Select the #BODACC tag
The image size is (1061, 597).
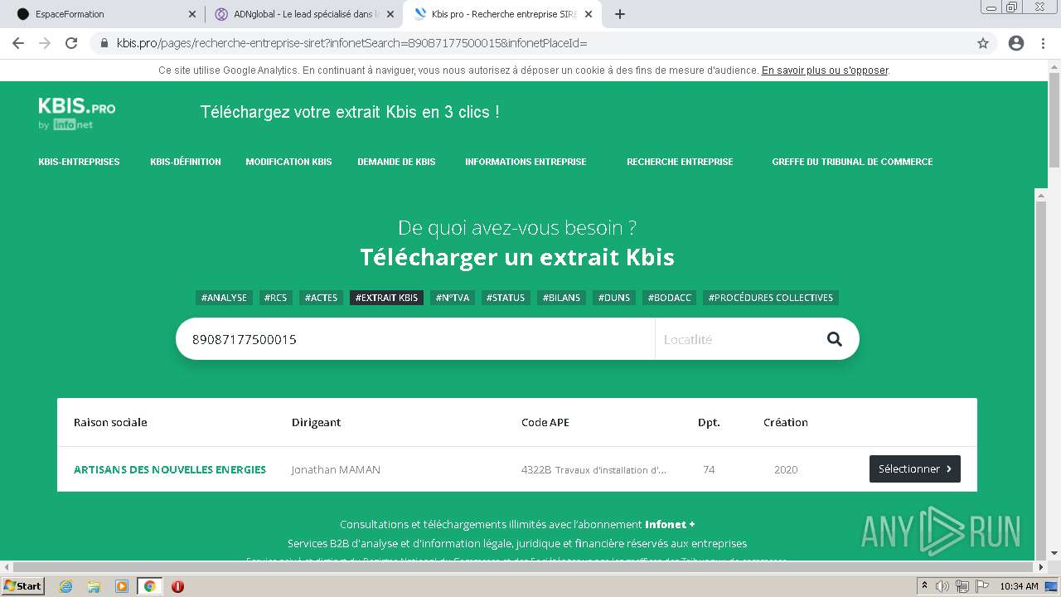669,298
